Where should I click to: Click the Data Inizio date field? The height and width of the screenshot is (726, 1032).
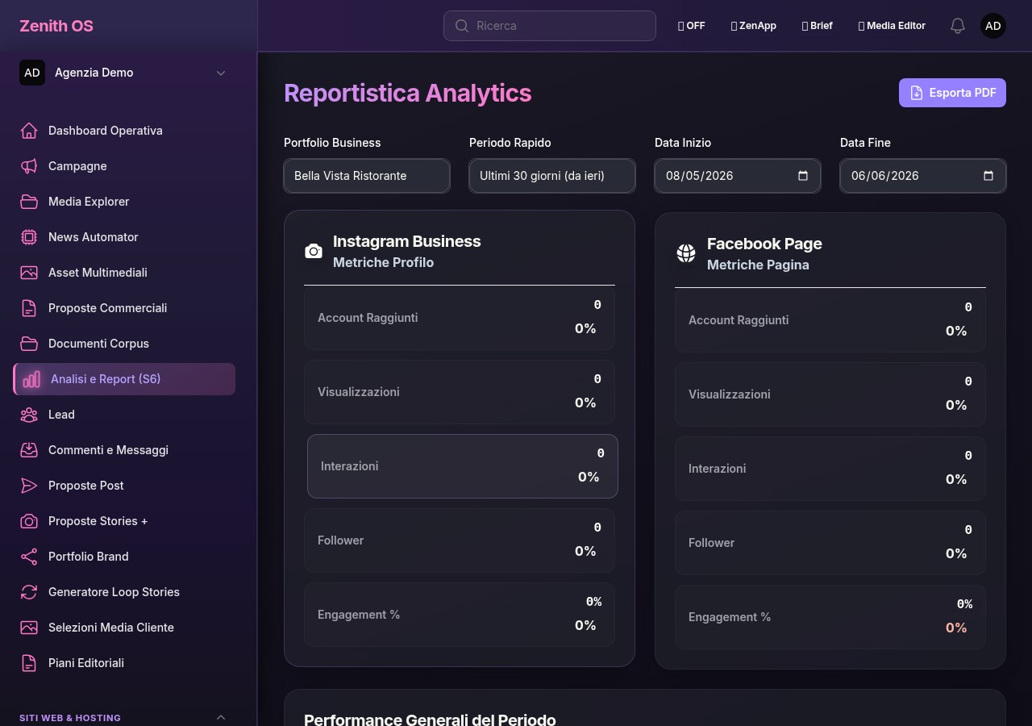click(x=738, y=176)
